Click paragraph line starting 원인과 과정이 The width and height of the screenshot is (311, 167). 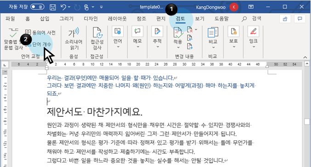click(x=149, y=125)
